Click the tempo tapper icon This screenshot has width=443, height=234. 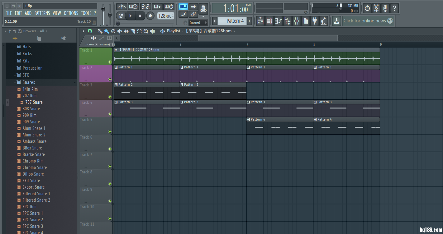pos(324,21)
